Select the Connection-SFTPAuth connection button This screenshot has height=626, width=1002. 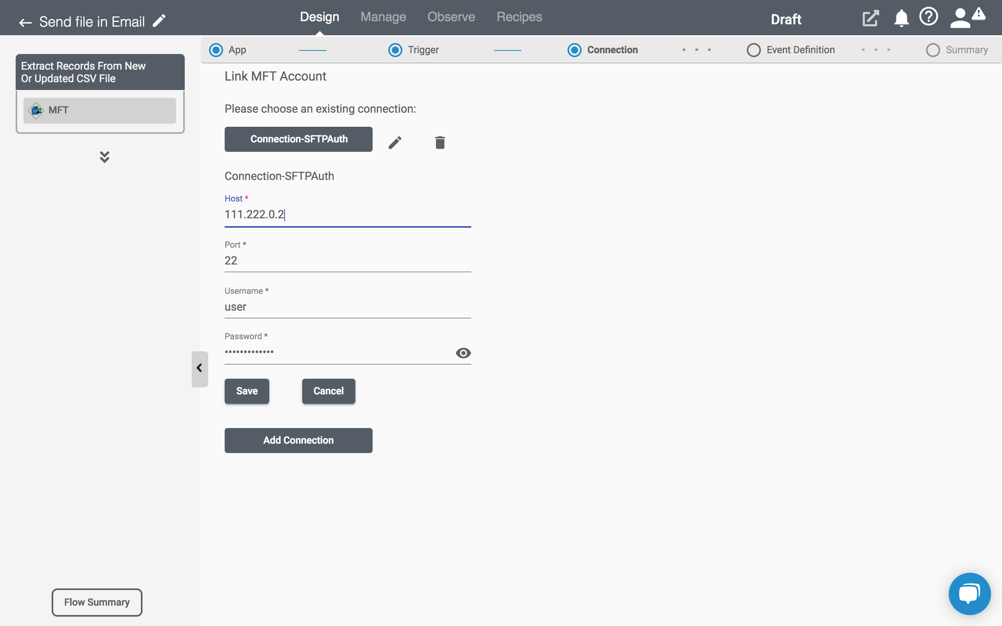point(299,139)
